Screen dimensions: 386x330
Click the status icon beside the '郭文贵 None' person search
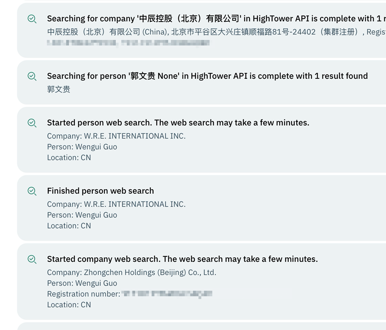tap(32, 76)
